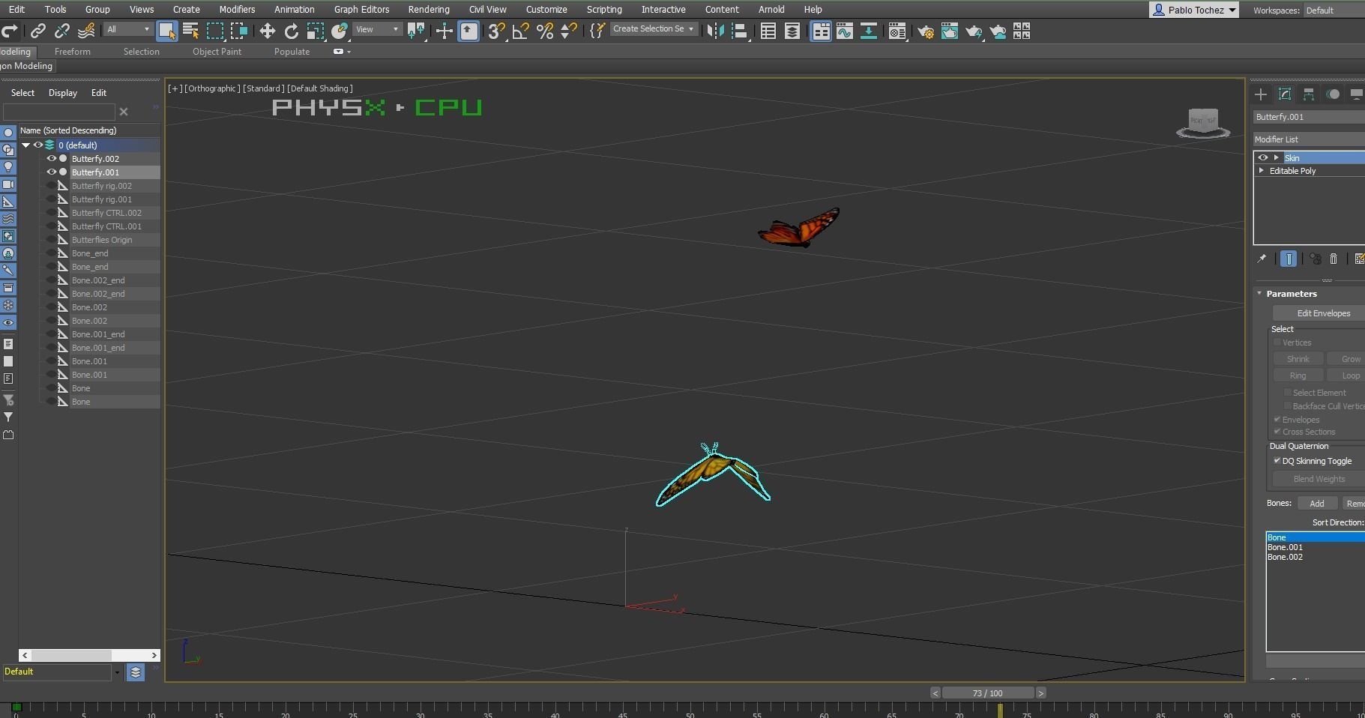Click the Edit Envelopes button
The width and height of the screenshot is (1365, 718).
[x=1319, y=313]
